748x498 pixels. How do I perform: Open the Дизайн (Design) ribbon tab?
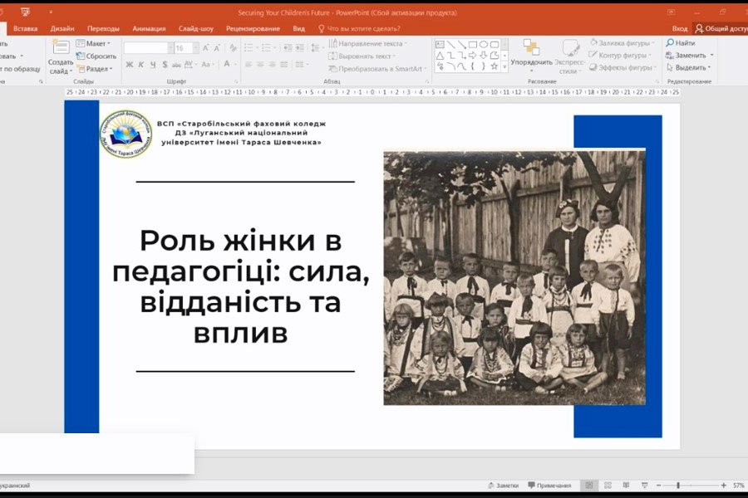coord(62,28)
